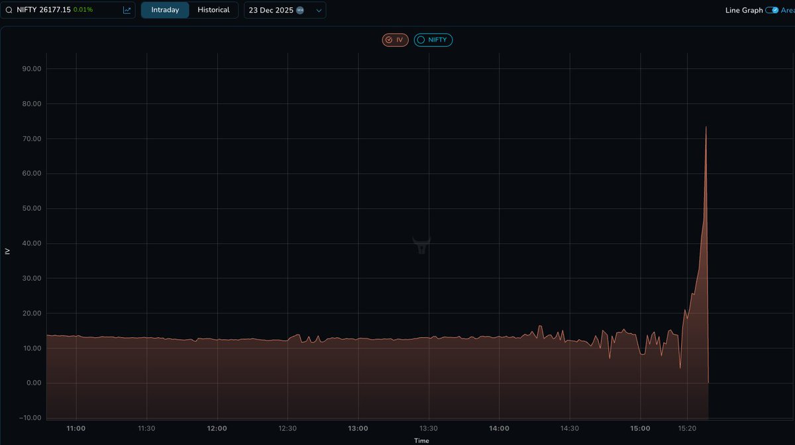Click the 12:30 time axis label
The height and width of the screenshot is (445, 795).
click(288, 428)
